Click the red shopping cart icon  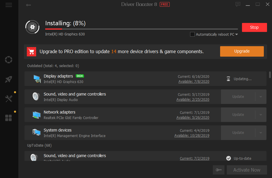(31, 52)
